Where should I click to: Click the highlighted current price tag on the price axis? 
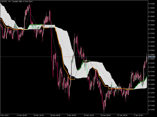tap(152, 57)
